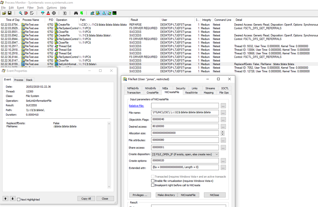Click the Save floppy disk icon in Process Monitor
Screen dimensions: 318x207
tap(10, 13)
